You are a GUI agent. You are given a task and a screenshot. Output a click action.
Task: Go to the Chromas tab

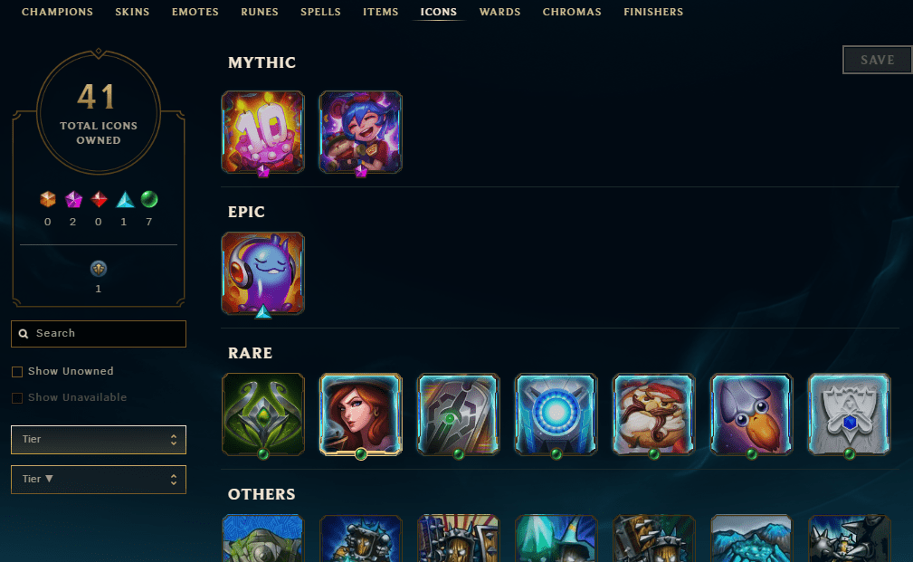tap(572, 12)
